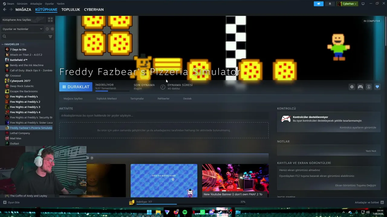
Task: Switch library to grid view icon
Action: point(50,20)
